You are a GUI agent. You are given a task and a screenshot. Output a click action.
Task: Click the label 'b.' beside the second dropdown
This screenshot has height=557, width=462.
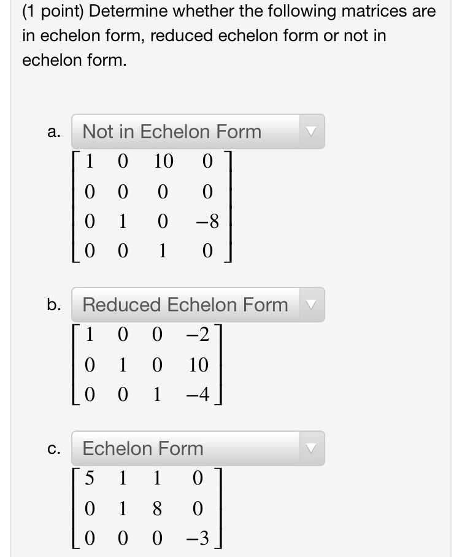click(x=55, y=303)
